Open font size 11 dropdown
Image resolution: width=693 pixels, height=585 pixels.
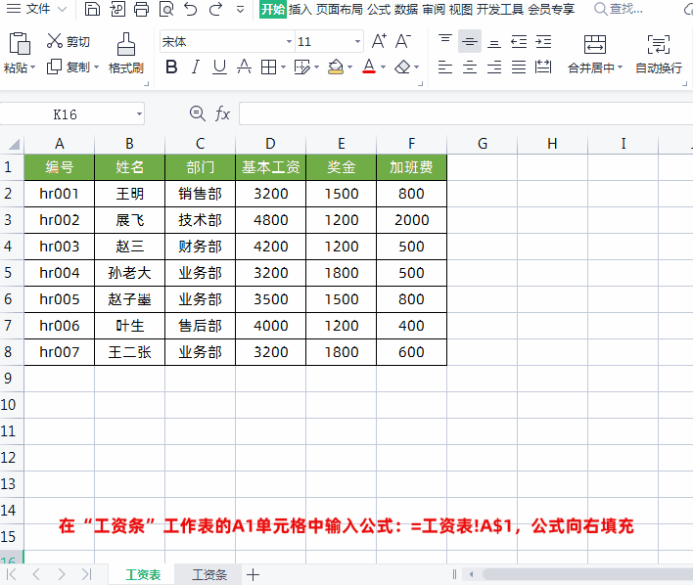357,41
